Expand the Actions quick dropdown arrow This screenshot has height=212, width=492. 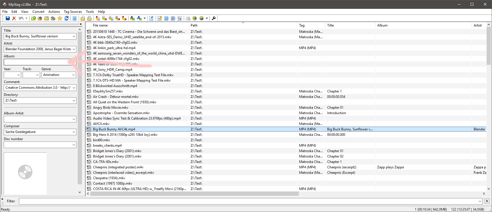(x=145, y=18)
